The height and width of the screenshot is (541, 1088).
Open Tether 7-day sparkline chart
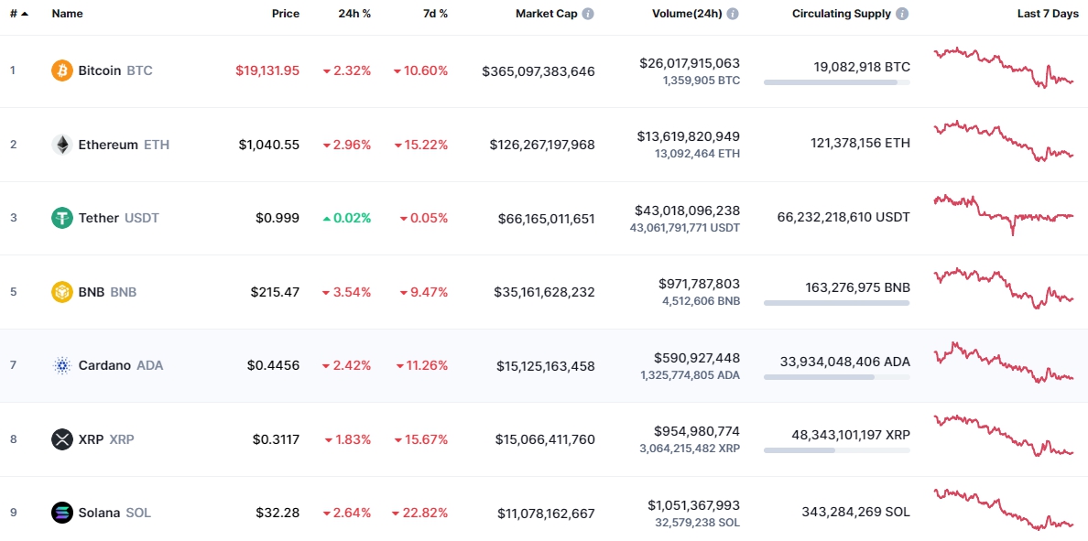[1004, 215]
